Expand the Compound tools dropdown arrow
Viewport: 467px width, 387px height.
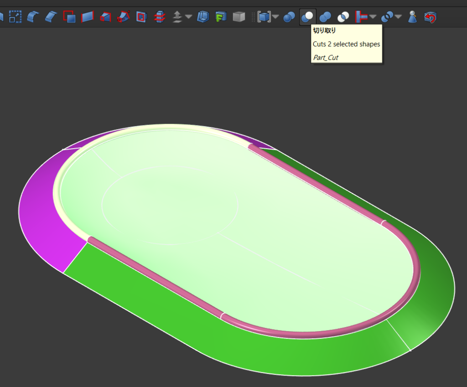pos(275,17)
